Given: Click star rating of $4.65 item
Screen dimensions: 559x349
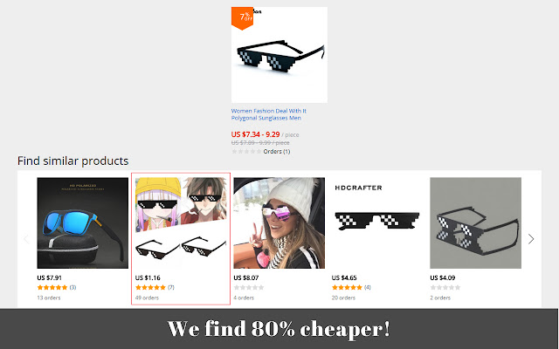Looking at the screenshot, I should 347,287.
